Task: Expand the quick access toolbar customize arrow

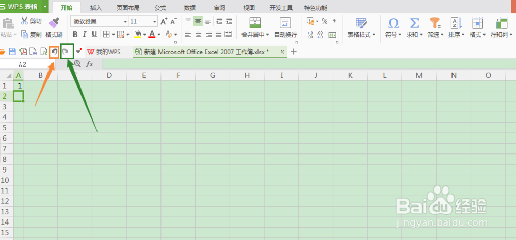Action: (x=78, y=51)
